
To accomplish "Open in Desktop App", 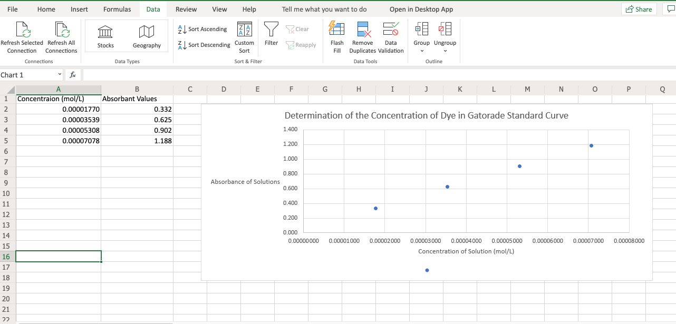I will click(421, 9).
